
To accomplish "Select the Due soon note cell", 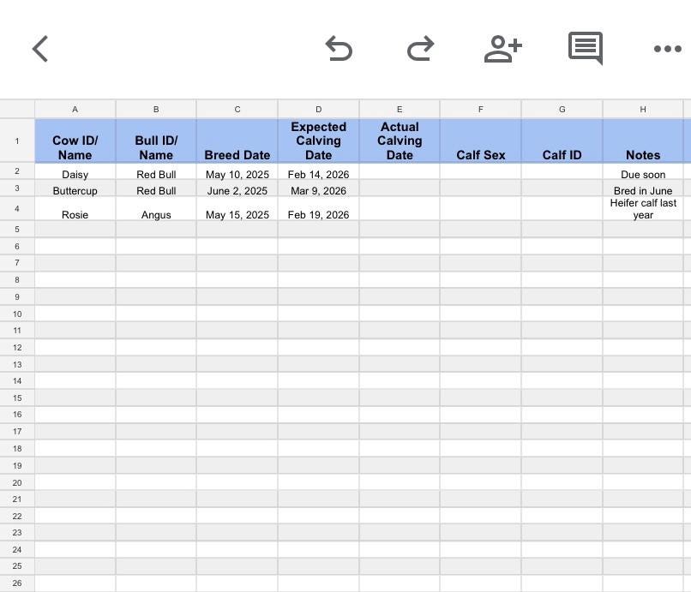I will (x=643, y=174).
